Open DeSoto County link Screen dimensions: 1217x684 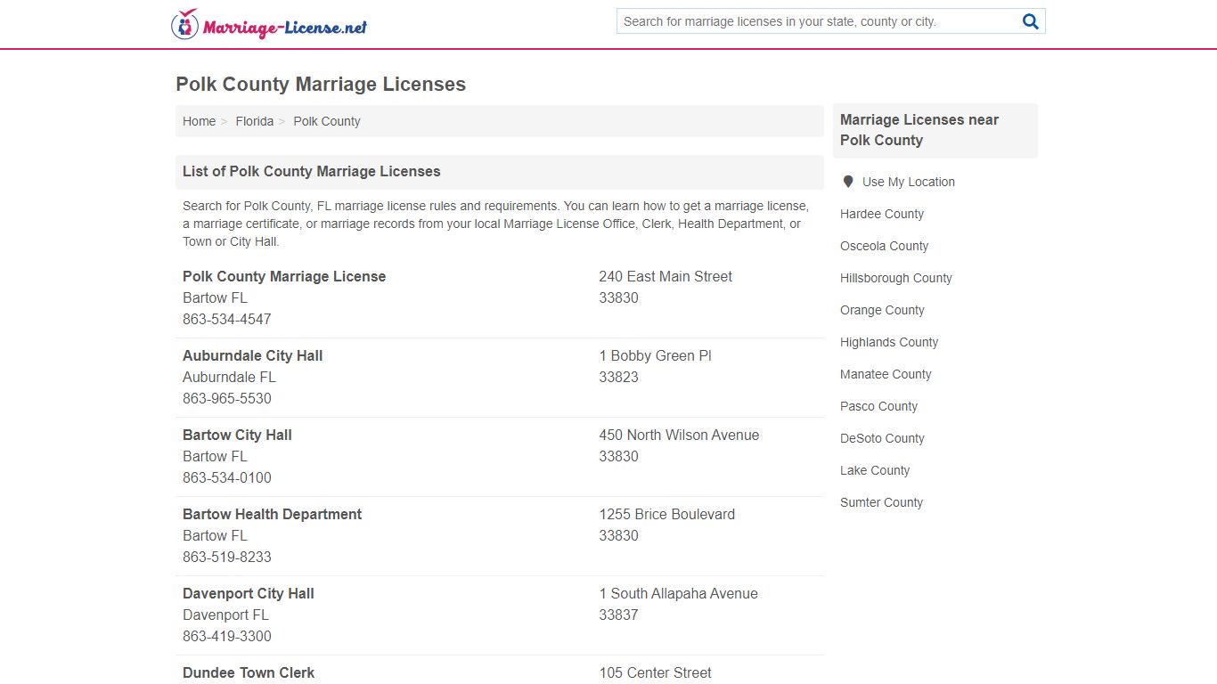coord(882,438)
